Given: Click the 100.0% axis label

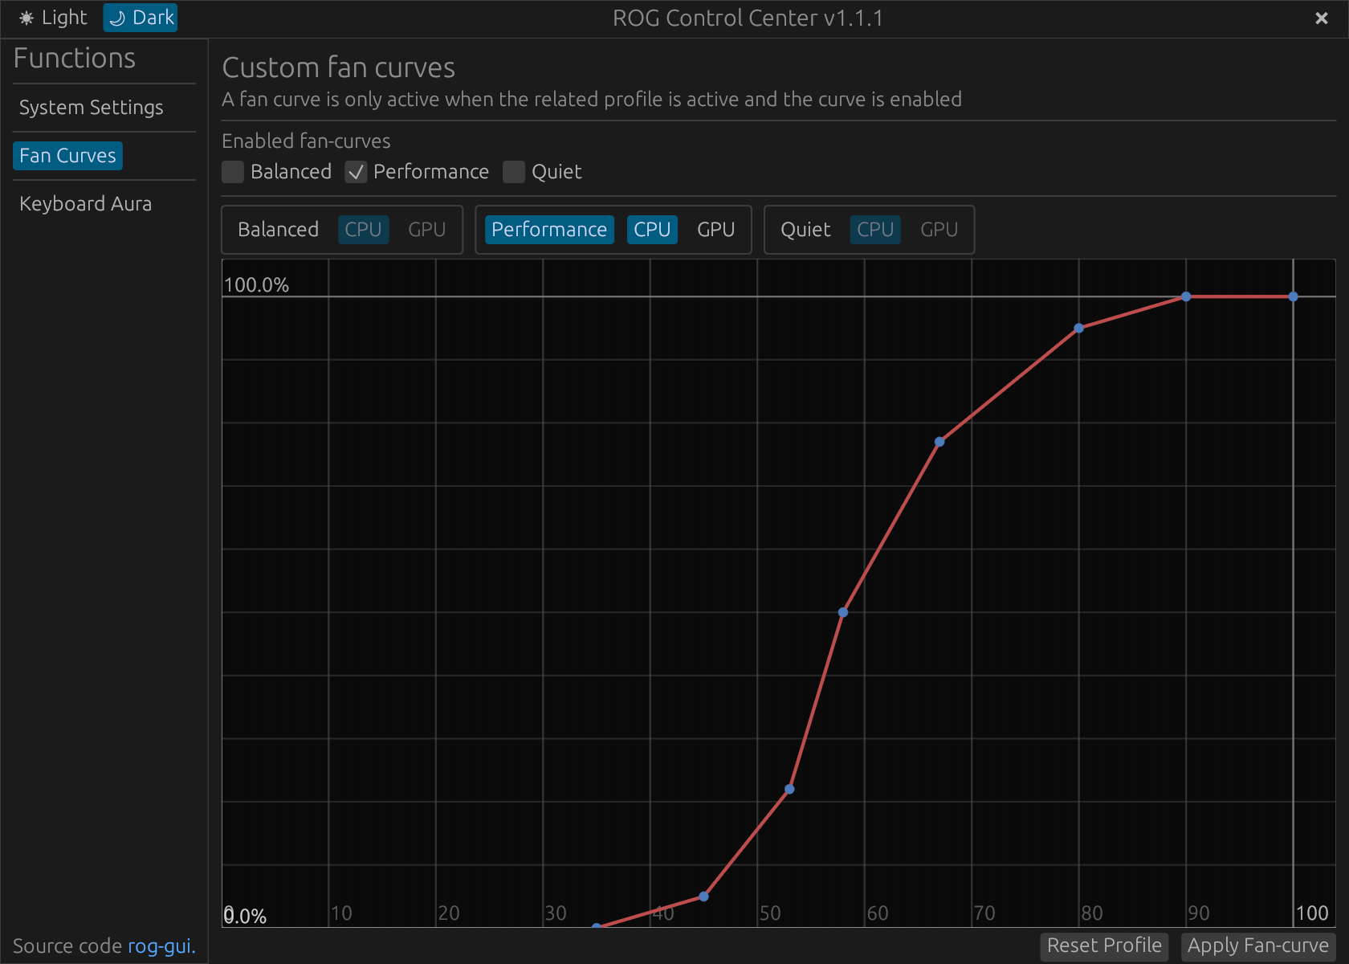Looking at the screenshot, I should pyautogui.click(x=256, y=285).
